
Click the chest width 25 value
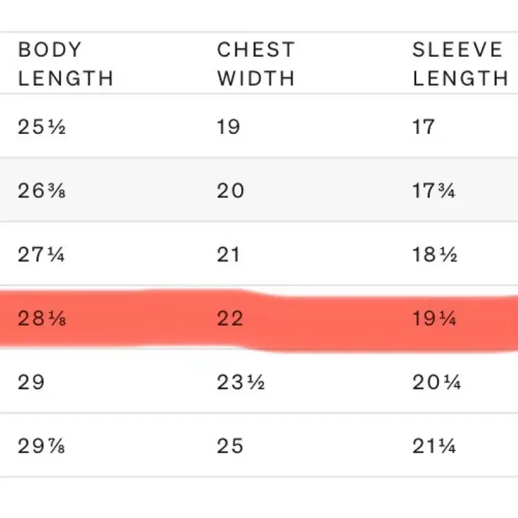pyautogui.click(x=230, y=446)
